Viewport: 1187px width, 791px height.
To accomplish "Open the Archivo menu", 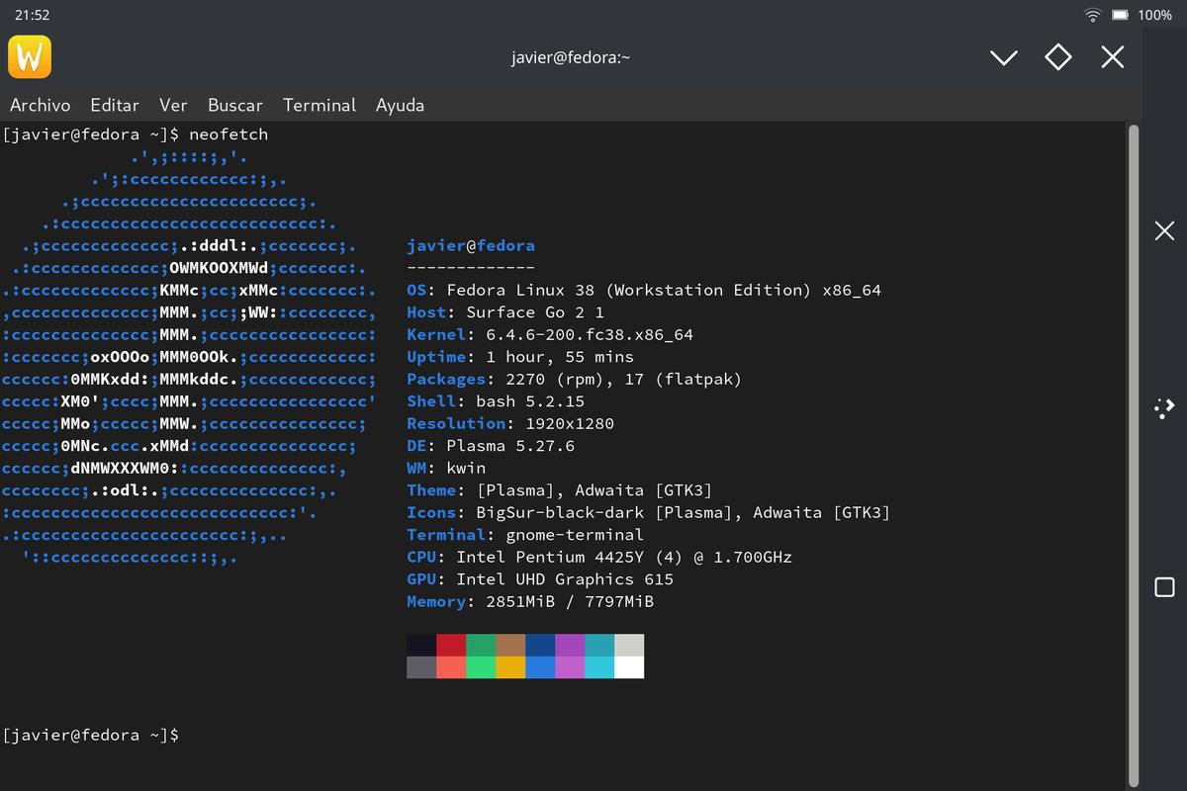I will 40,105.
